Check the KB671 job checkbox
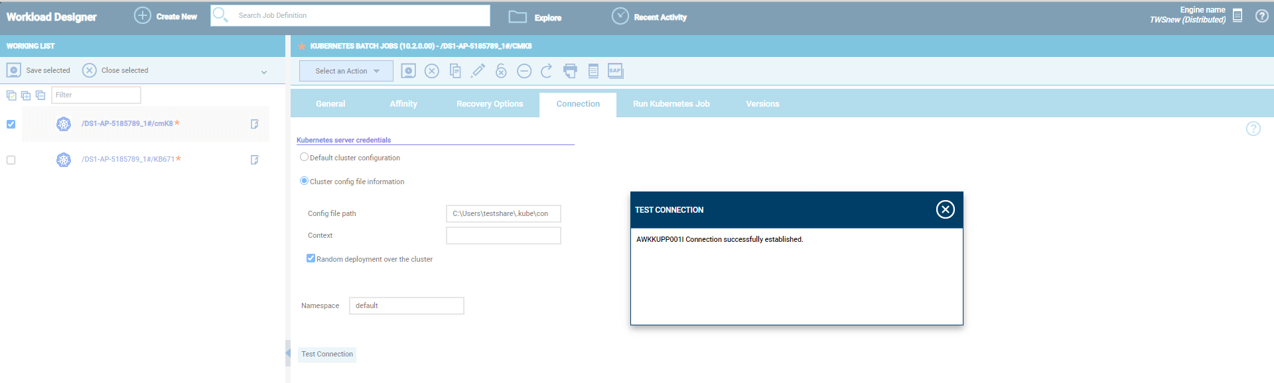Image resolution: width=1274 pixels, height=383 pixels. click(11, 160)
